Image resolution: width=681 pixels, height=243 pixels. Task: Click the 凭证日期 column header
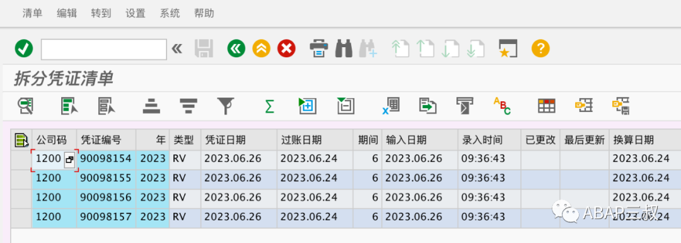(239, 140)
